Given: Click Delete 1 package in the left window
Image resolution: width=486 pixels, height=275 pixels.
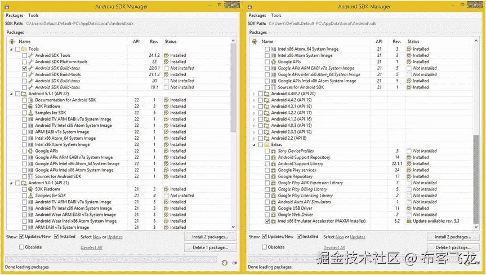Looking at the screenshot, I should tap(210, 247).
